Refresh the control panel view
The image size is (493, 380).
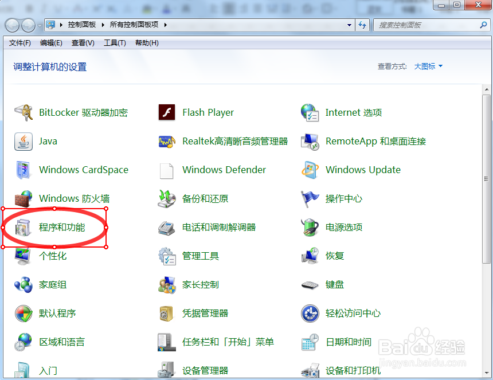[x=362, y=25]
